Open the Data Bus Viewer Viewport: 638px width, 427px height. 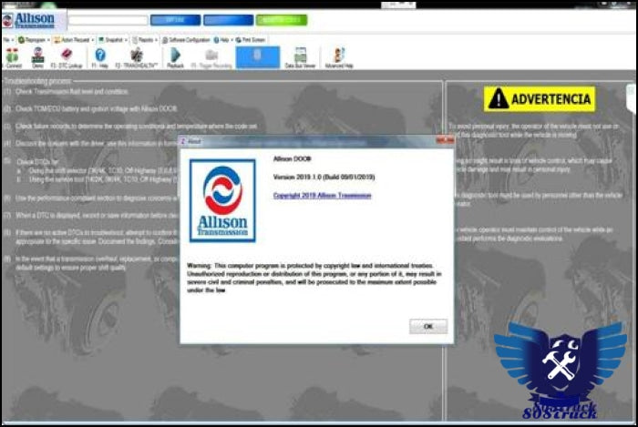point(298,56)
